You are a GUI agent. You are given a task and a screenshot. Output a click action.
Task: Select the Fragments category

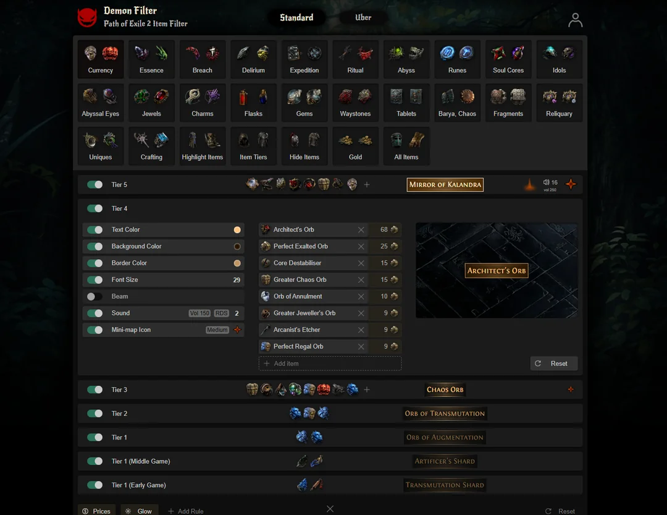point(508,103)
